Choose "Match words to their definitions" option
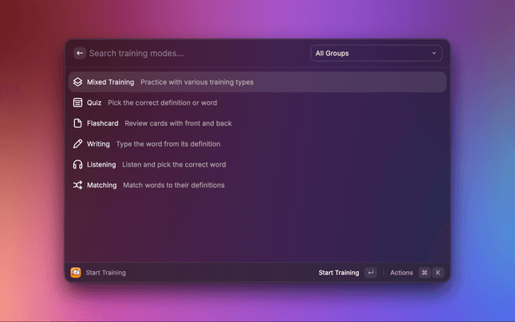The image size is (515, 322). tap(173, 185)
